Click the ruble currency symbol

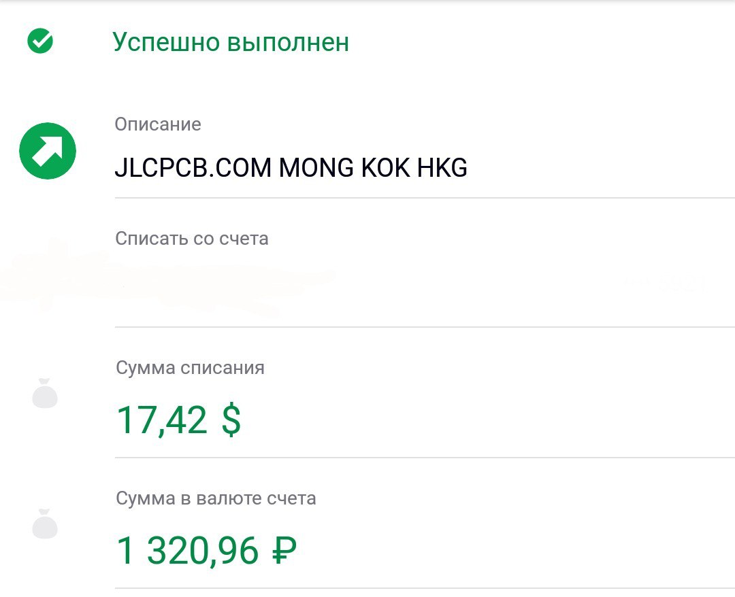tap(283, 551)
